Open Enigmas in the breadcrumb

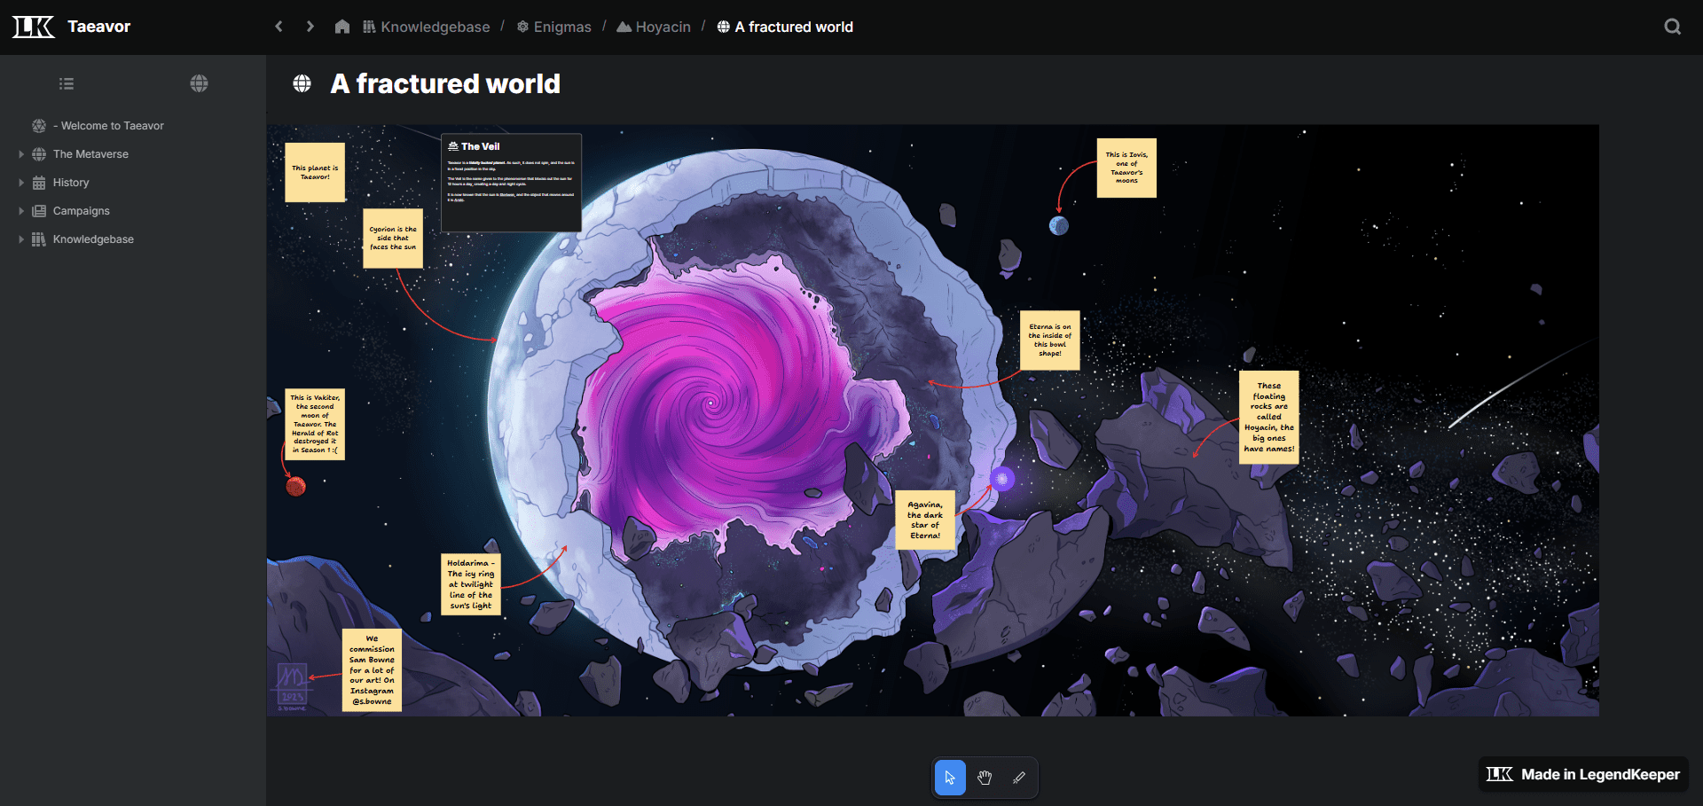coord(561,27)
